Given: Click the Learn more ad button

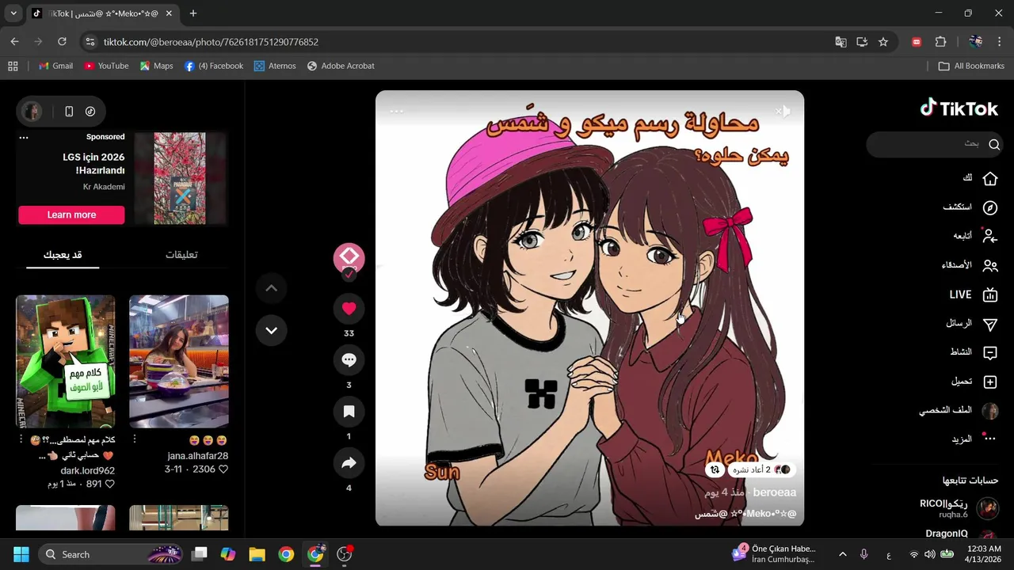Looking at the screenshot, I should 71,215.
